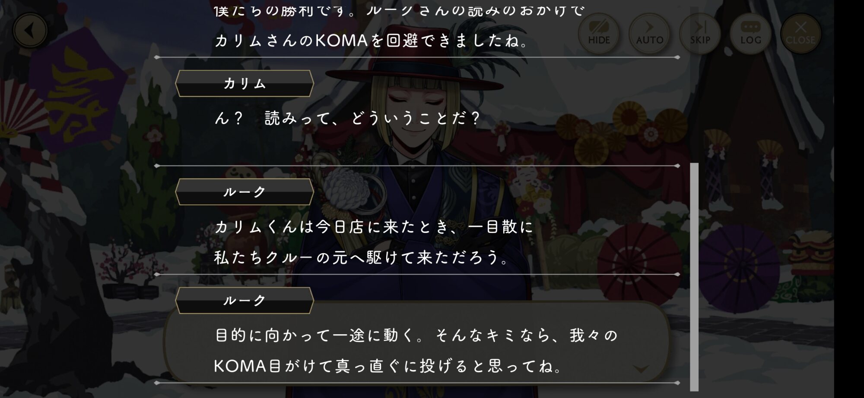The image size is (864, 398).
Task: Tap the line 私たちクルーの元へ駆けて来ただろう
Action: pos(361,257)
